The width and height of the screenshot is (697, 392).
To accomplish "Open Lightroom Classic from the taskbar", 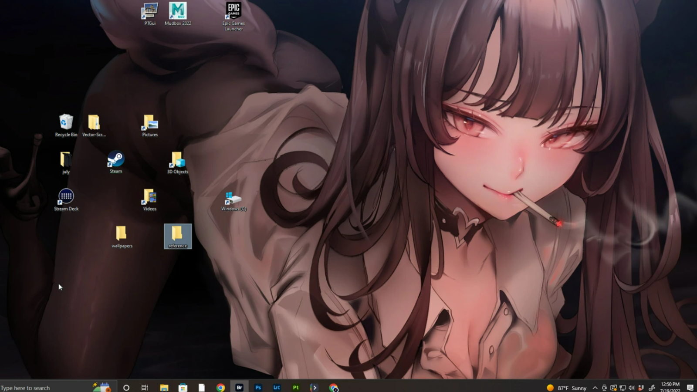I will point(277,387).
